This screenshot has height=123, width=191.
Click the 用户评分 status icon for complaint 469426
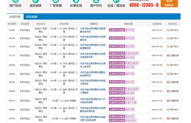pyautogui.click(x=168, y=74)
